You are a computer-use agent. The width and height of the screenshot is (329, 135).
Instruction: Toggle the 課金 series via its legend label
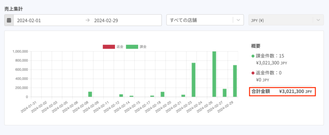tap(143, 47)
